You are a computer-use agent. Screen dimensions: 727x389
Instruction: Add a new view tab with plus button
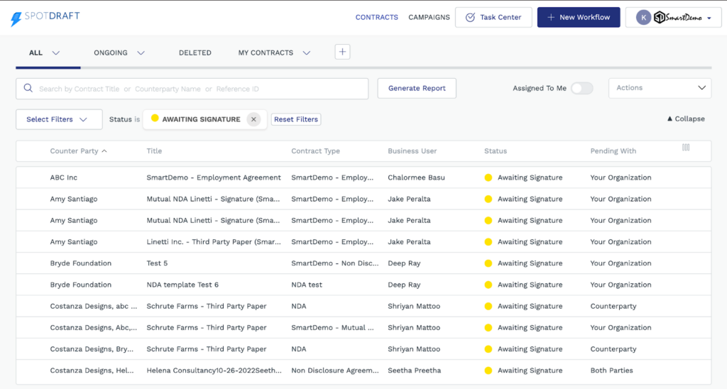click(x=342, y=52)
